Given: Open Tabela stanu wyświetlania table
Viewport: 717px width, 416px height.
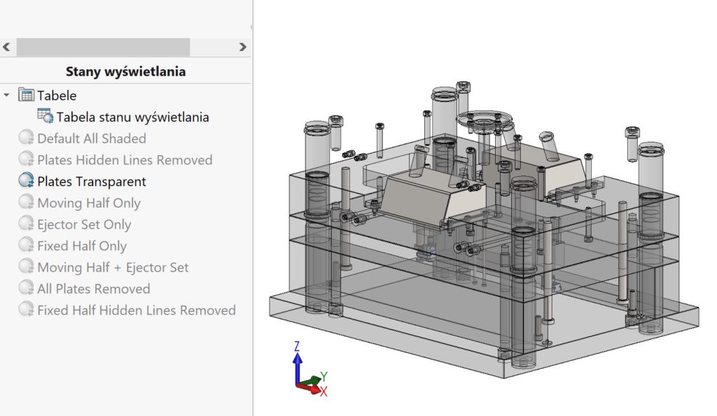Looking at the screenshot, I should (132, 117).
